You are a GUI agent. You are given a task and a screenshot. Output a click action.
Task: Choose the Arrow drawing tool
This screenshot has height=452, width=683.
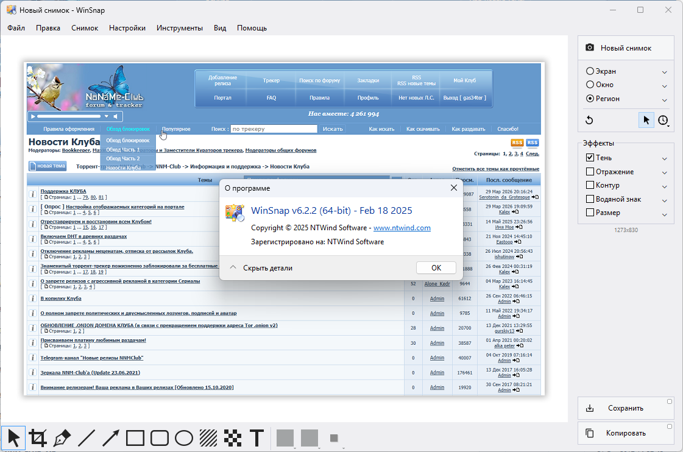(111, 437)
